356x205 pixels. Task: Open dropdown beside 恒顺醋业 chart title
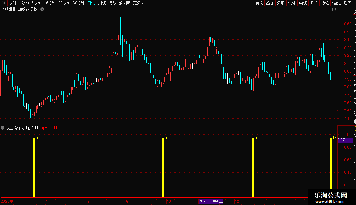pyautogui.click(x=42, y=9)
